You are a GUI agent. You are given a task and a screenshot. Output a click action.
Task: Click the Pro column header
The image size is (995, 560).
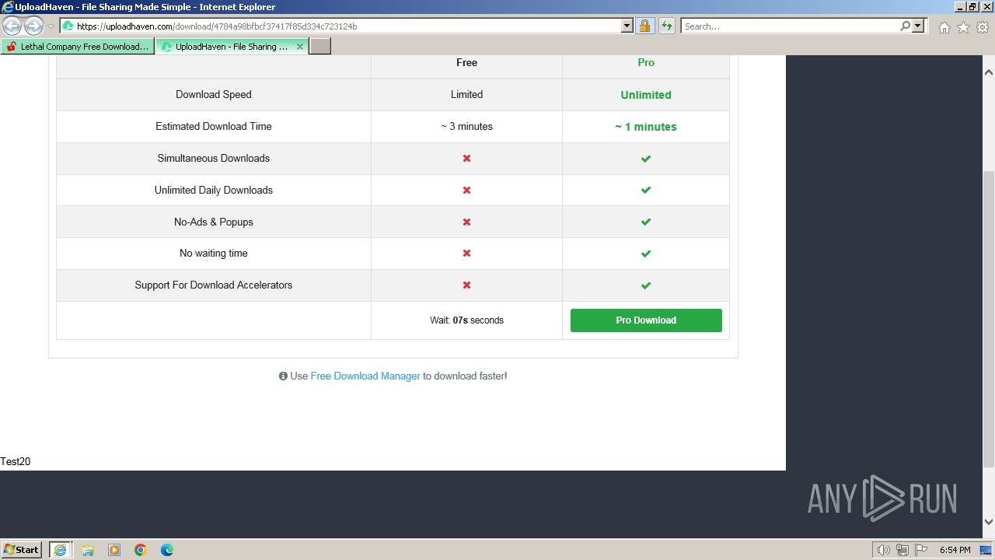click(646, 63)
